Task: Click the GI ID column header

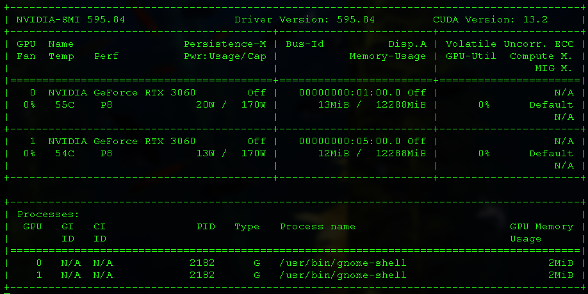Action: click(68, 233)
